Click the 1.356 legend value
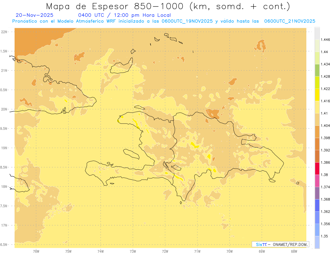This screenshot has height=255, width=330. click(x=325, y=224)
